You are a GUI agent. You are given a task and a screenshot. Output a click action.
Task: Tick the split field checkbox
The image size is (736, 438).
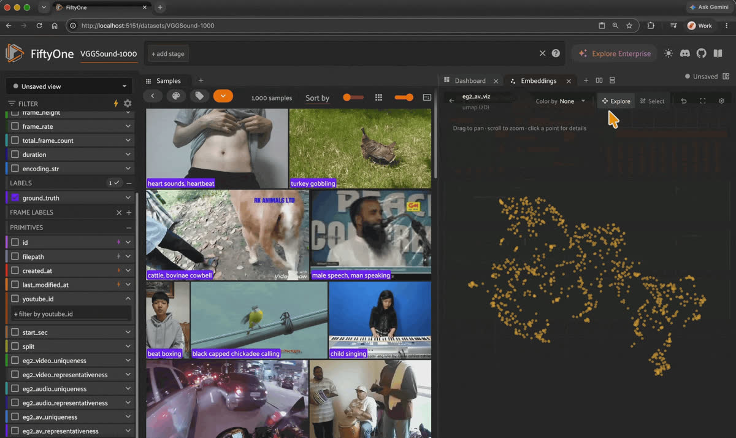pos(15,347)
